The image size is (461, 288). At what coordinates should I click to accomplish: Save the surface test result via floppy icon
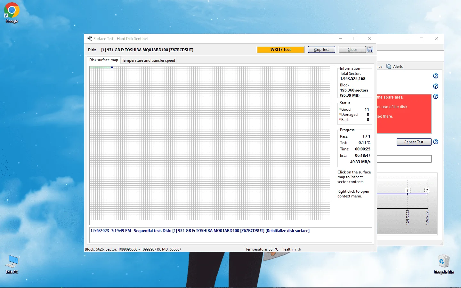pyautogui.click(x=370, y=49)
